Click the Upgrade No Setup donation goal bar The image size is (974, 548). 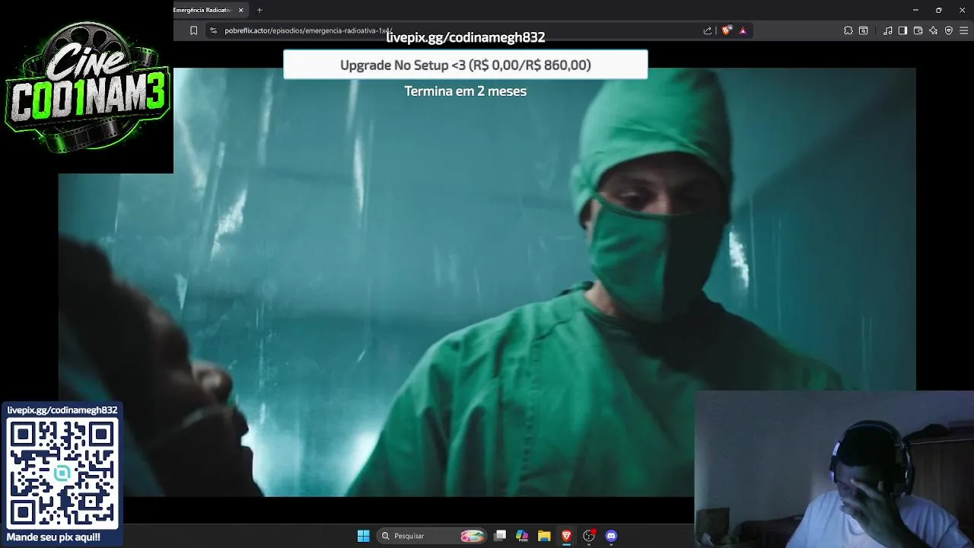466,65
